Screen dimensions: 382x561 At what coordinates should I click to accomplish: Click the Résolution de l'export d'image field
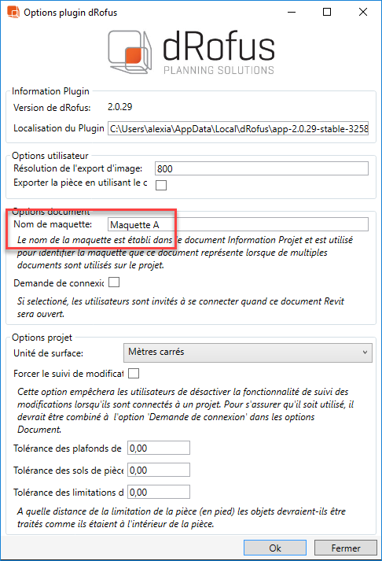point(262,168)
